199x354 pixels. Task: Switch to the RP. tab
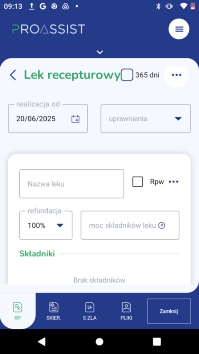pos(18,311)
